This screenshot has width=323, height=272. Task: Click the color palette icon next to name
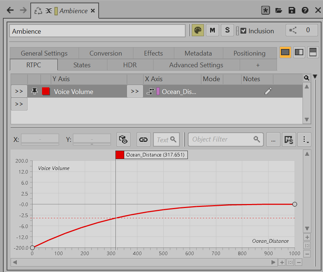pos(198,30)
